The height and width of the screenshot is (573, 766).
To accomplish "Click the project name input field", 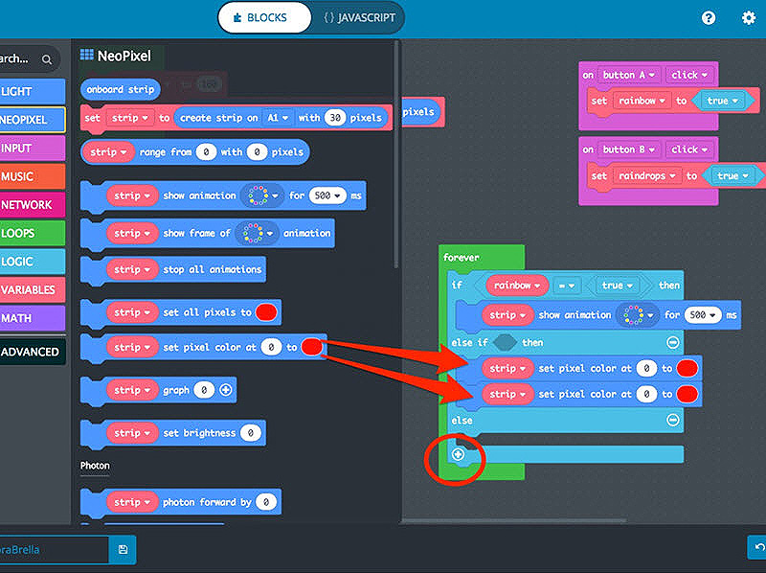I will click(53, 550).
